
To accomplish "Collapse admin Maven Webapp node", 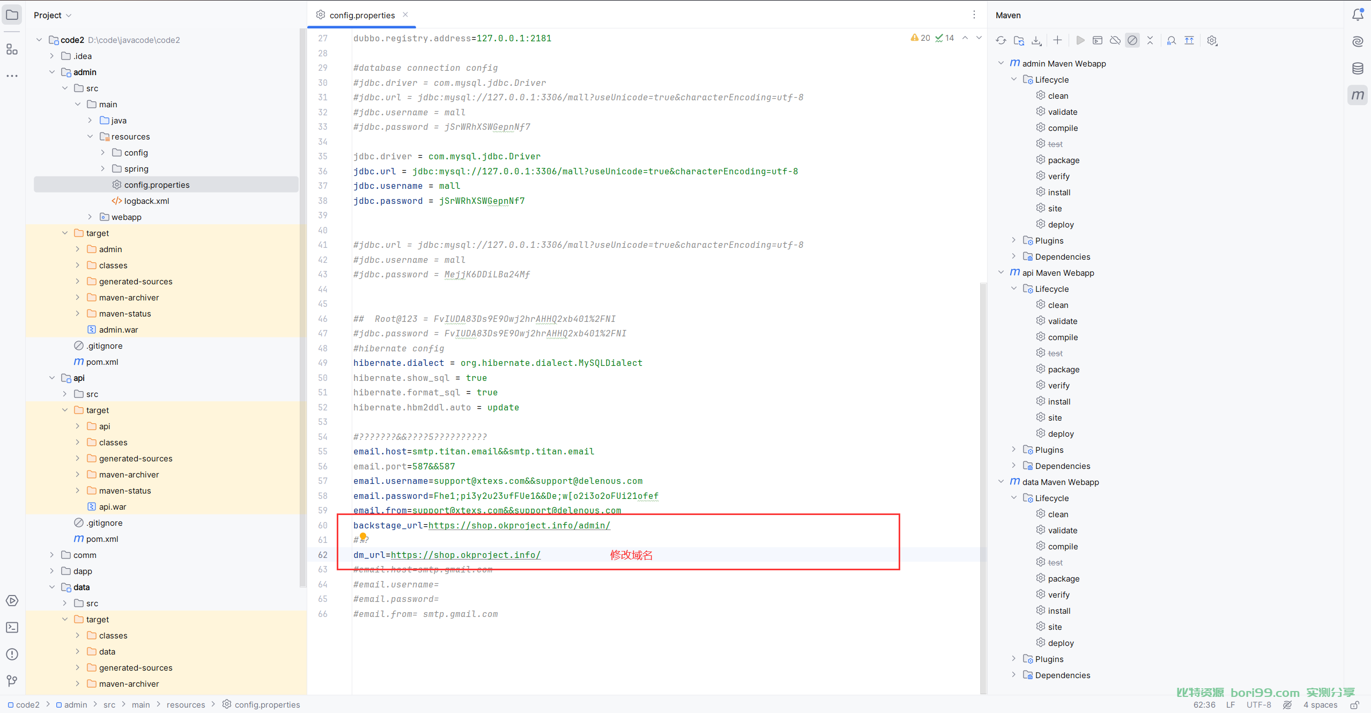I will [1001, 63].
